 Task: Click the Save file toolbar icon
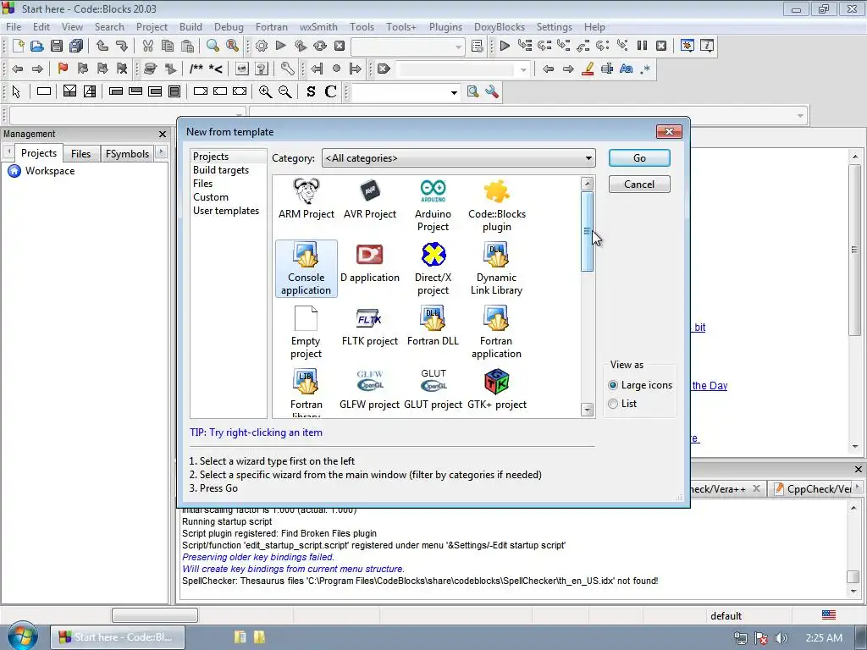point(57,46)
